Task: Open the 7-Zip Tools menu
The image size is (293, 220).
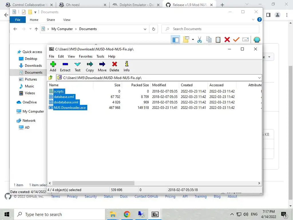Action: [x=100, y=56]
